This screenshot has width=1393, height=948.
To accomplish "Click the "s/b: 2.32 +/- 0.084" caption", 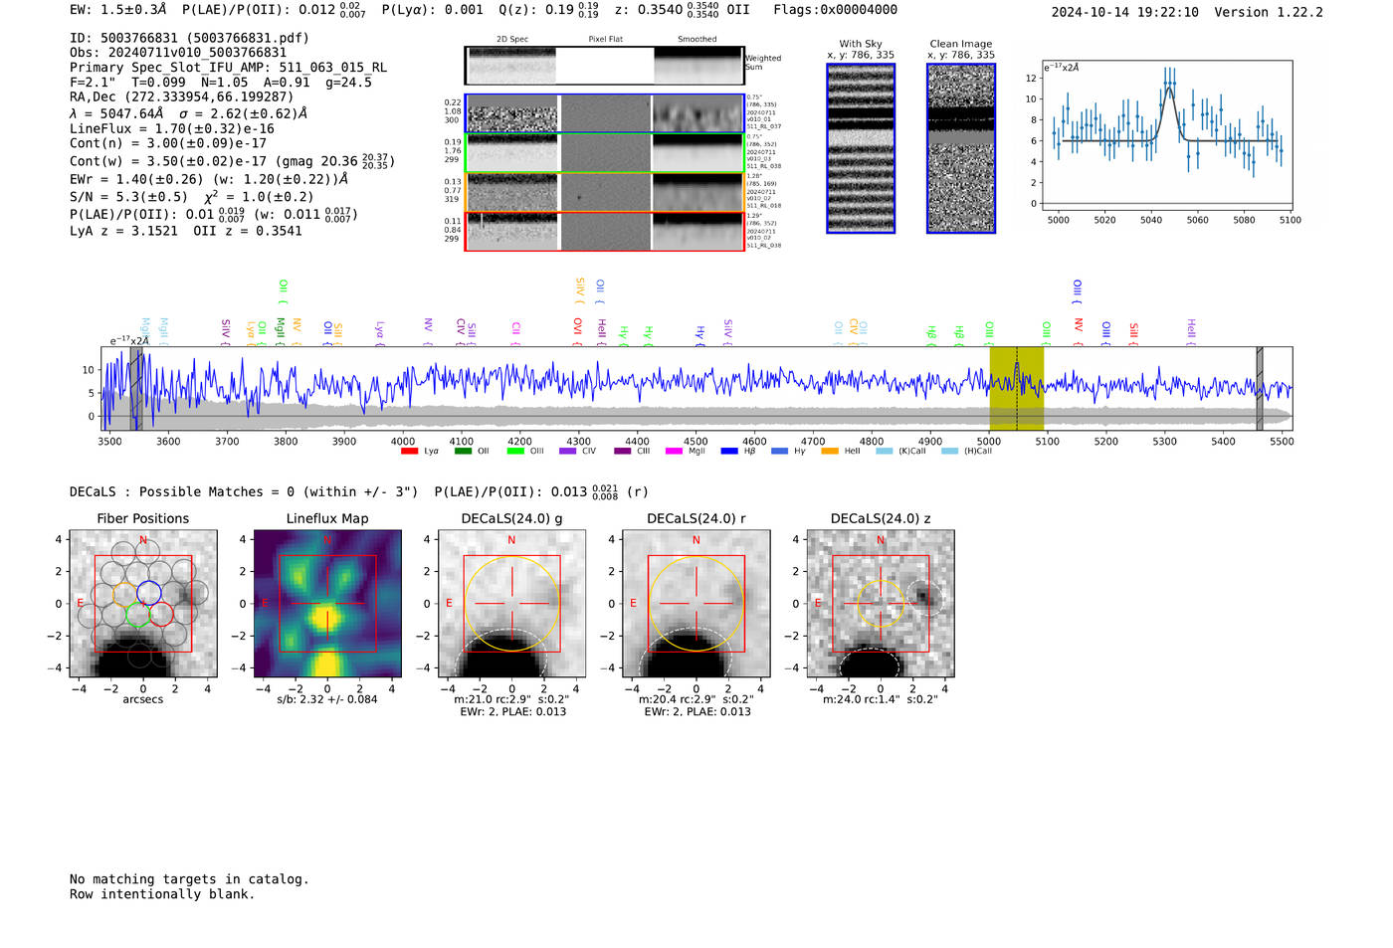I will [x=327, y=699].
